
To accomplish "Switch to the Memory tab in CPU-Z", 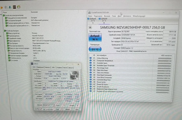I will coord(48,67).
